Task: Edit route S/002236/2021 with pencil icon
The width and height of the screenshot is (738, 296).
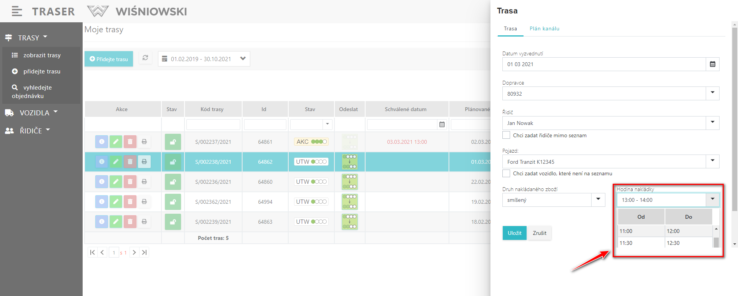Action: point(116,182)
